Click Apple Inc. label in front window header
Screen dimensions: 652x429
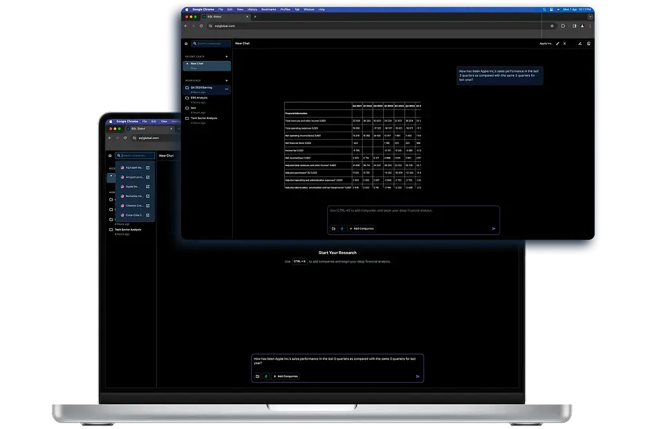[546, 44]
